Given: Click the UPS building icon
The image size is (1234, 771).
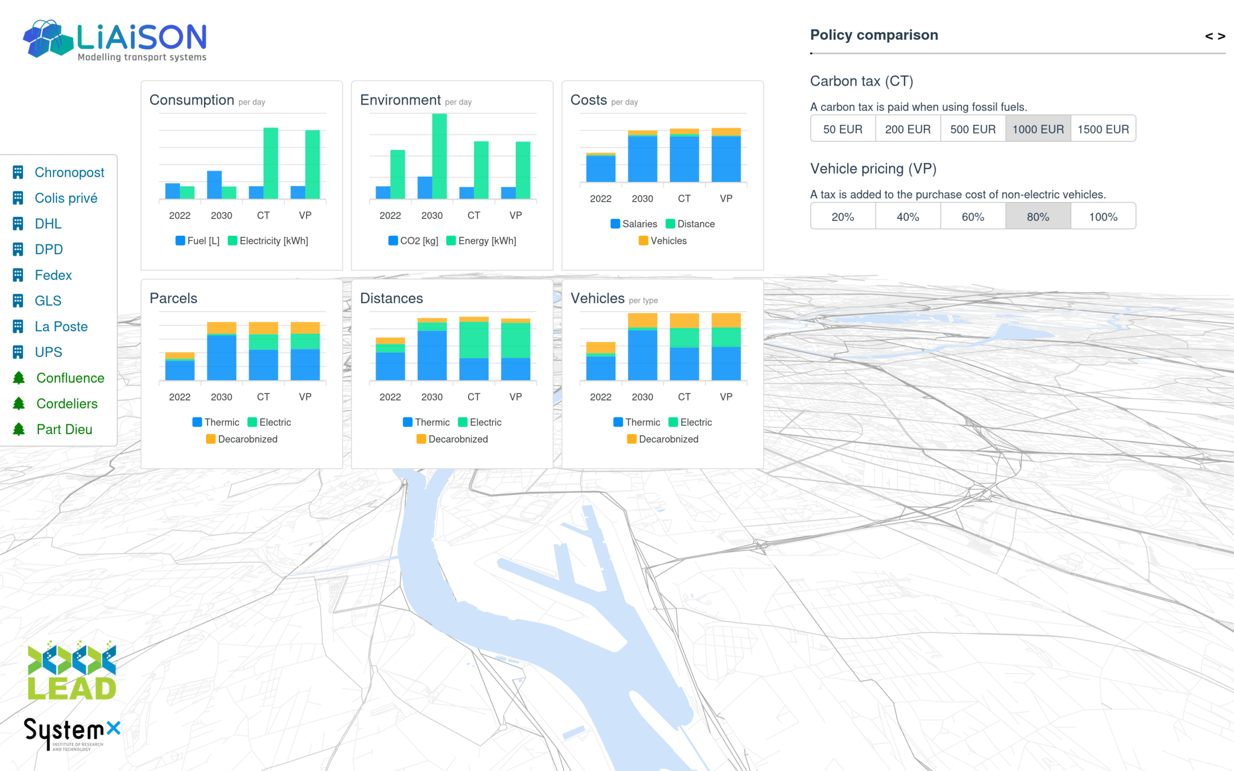Looking at the screenshot, I should (x=18, y=352).
